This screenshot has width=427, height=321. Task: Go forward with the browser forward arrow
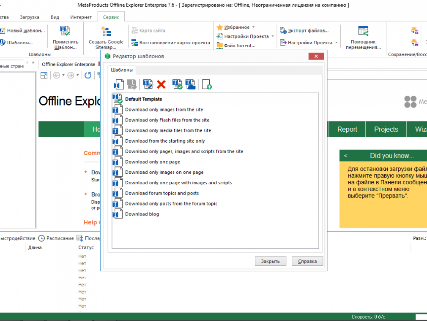71,75
